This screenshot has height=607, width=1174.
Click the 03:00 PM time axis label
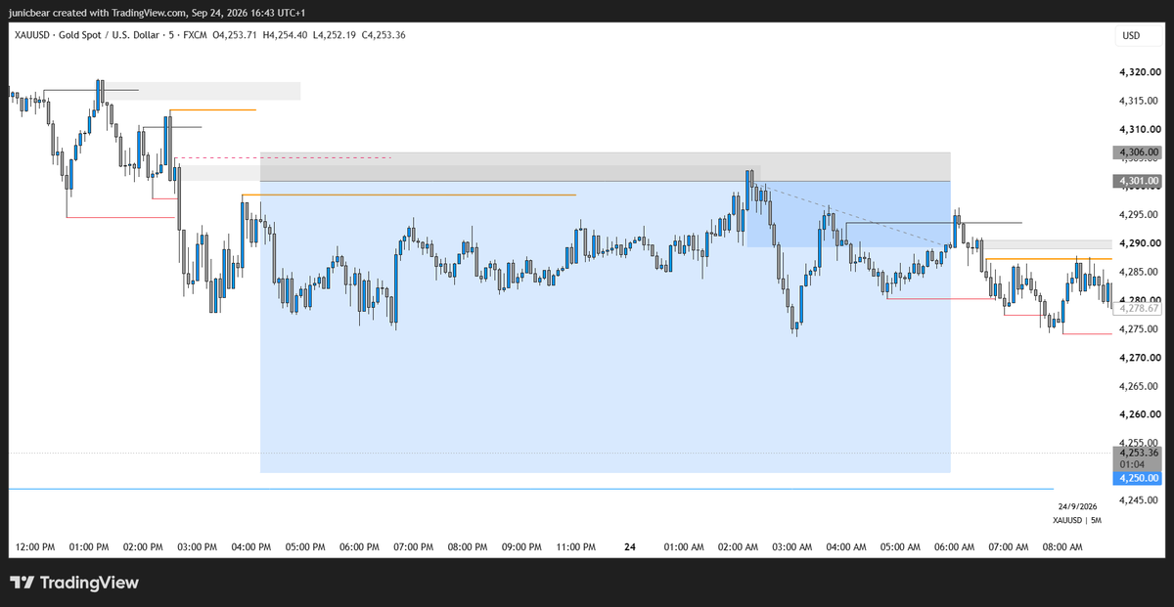point(197,547)
